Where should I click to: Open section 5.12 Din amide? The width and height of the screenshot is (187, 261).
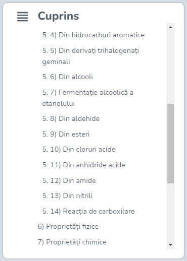click(69, 180)
